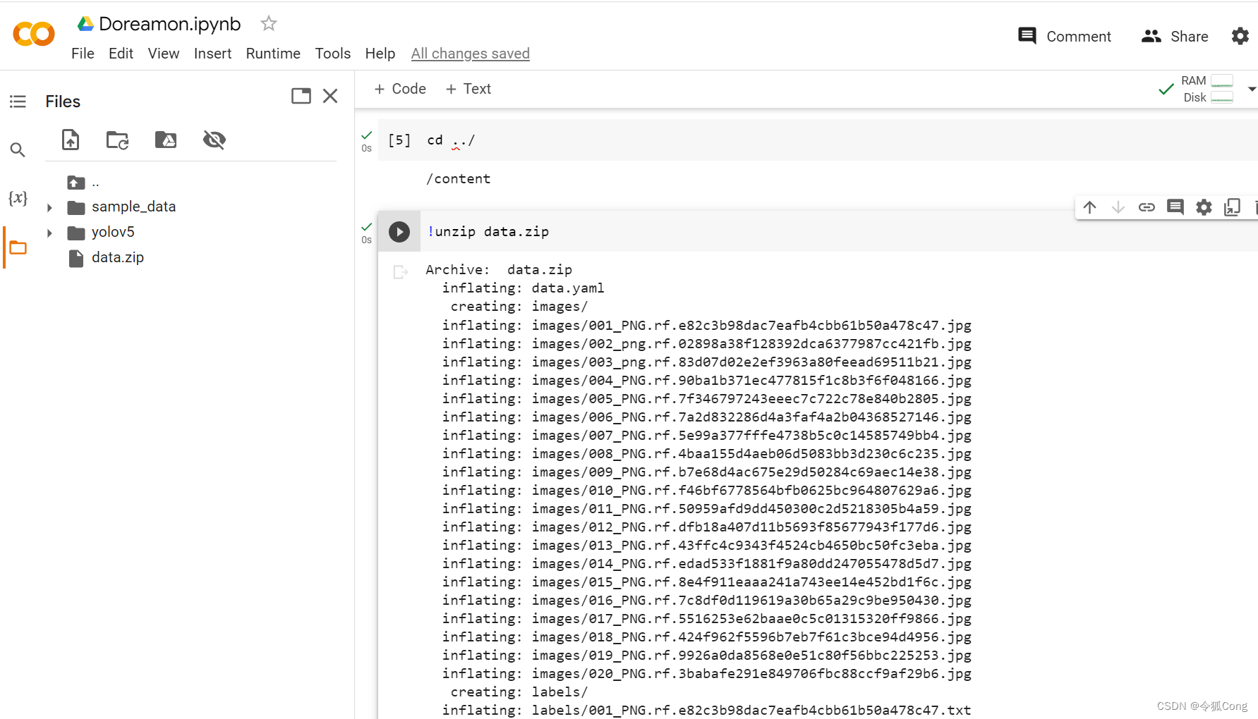
Task: Rename the Doreamon.ipynb title
Action: [170, 24]
